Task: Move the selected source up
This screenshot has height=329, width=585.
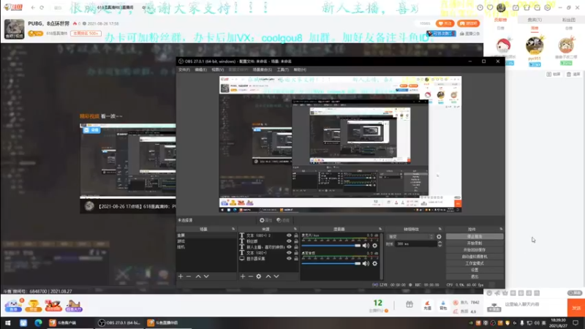Action: pyautogui.click(x=268, y=276)
